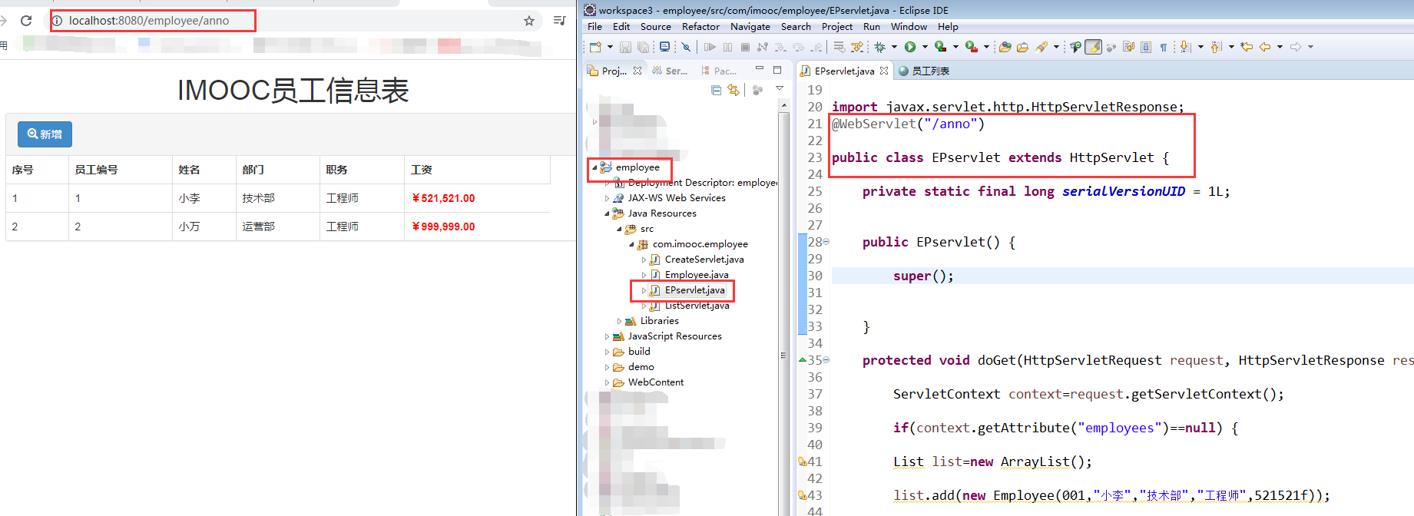1414x516 pixels.
Task: Click the Coverage run icon
Action: click(x=940, y=47)
